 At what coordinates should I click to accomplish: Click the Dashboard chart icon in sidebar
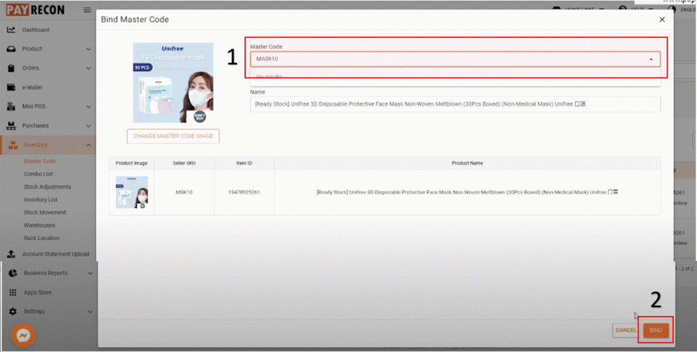tap(11, 30)
